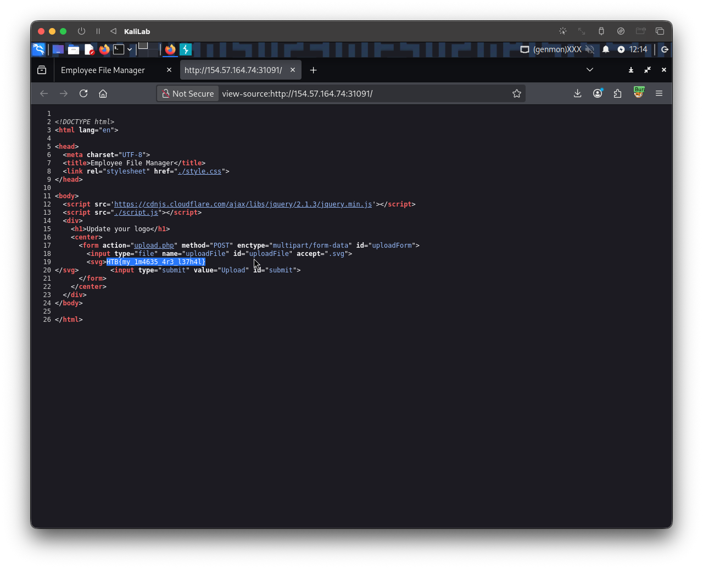Expand the terminal launcher dropdown arrow
Image resolution: width=703 pixels, height=569 pixels.
click(x=130, y=49)
